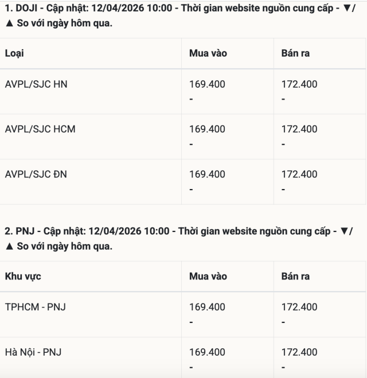
Task: Click Mua vào header in PNJ table
Action: pyautogui.click(x=208, y=276)
